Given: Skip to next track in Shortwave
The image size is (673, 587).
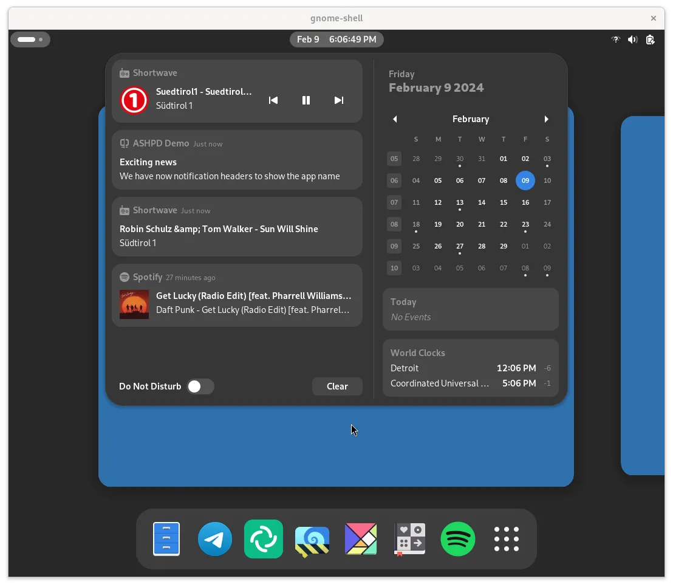Looking at the screenshot, I should [x=339, y=100].
